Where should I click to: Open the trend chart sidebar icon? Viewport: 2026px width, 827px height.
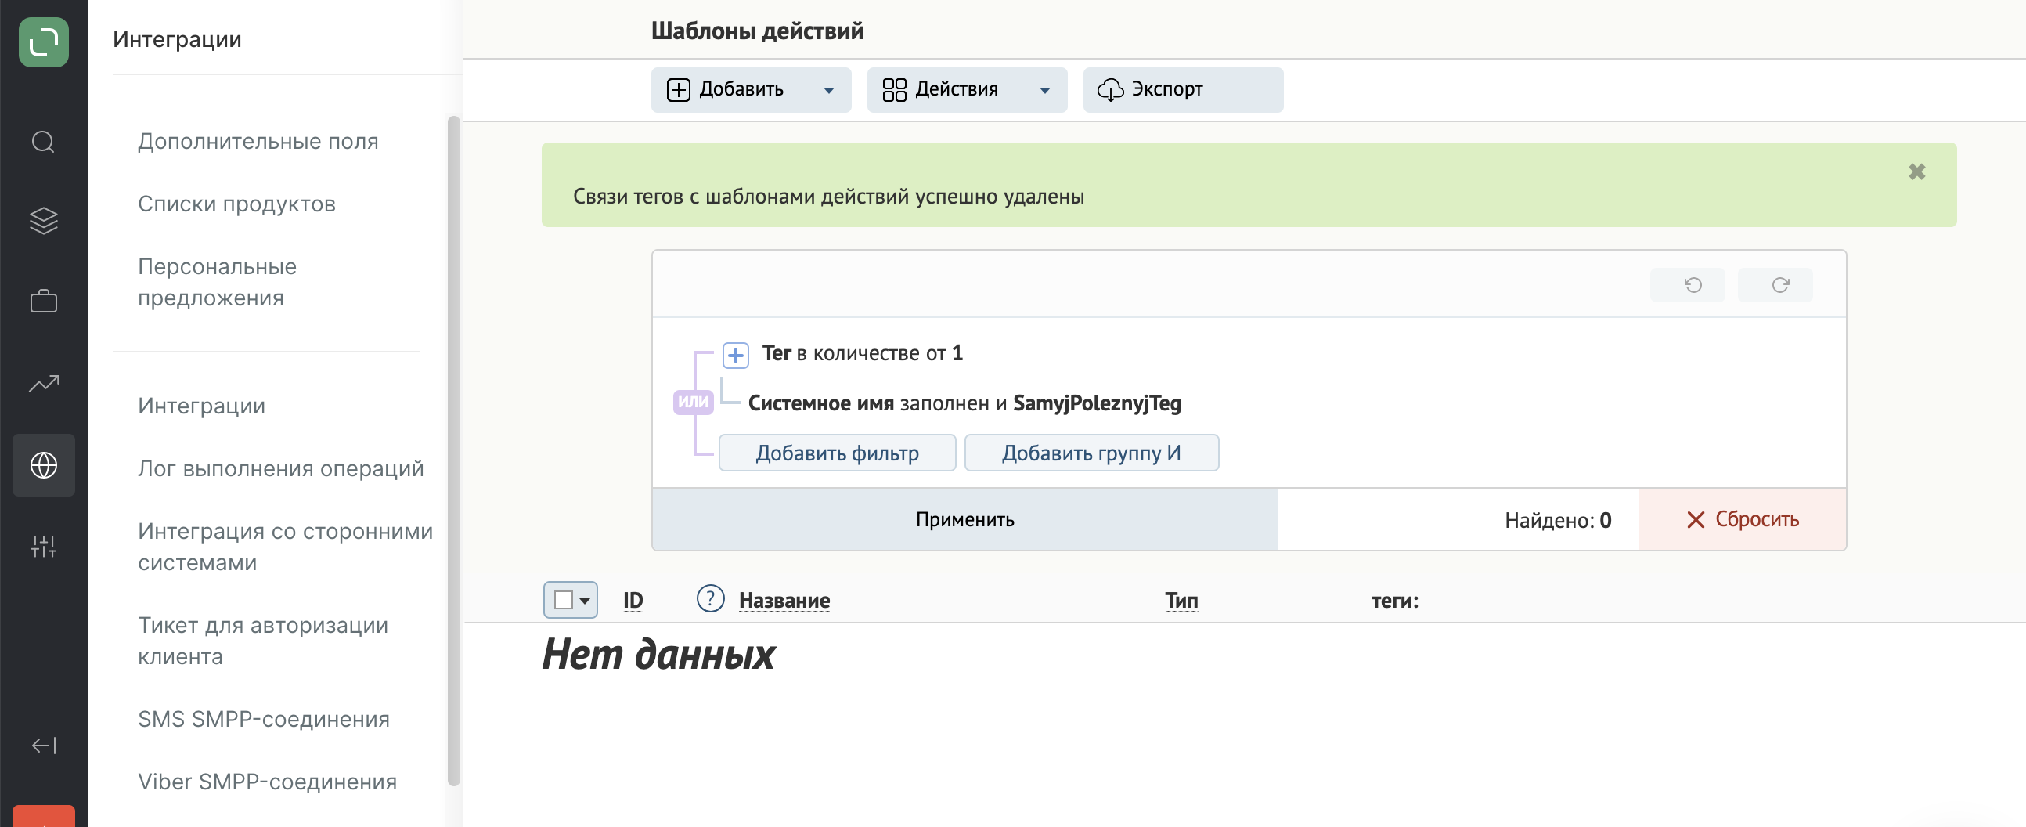click(x=43, y=383)
